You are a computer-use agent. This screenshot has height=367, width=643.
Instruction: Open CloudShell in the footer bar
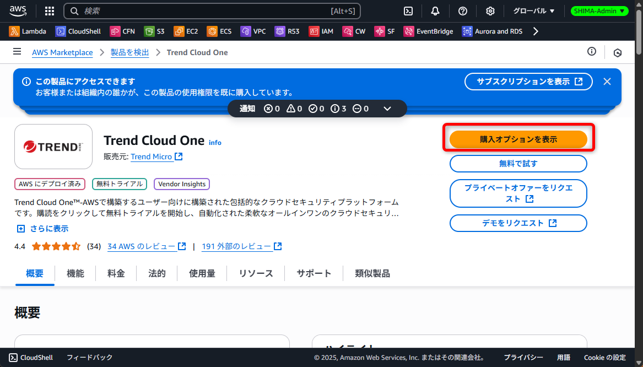tap(31, 358)
